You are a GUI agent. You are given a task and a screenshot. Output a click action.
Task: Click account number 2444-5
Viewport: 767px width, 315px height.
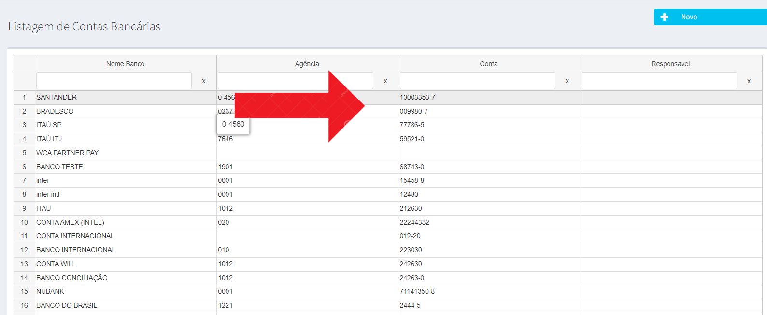pyautogui.click(x=410, y=305)
